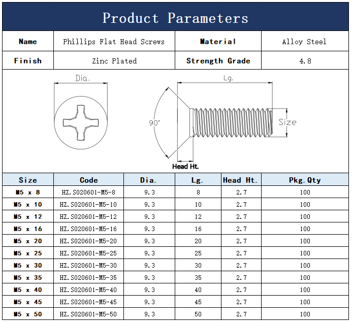The width and height of the screenshot is (352, 322).
Task: Click the Product Parameters title banner
Action: click(175, 18)
